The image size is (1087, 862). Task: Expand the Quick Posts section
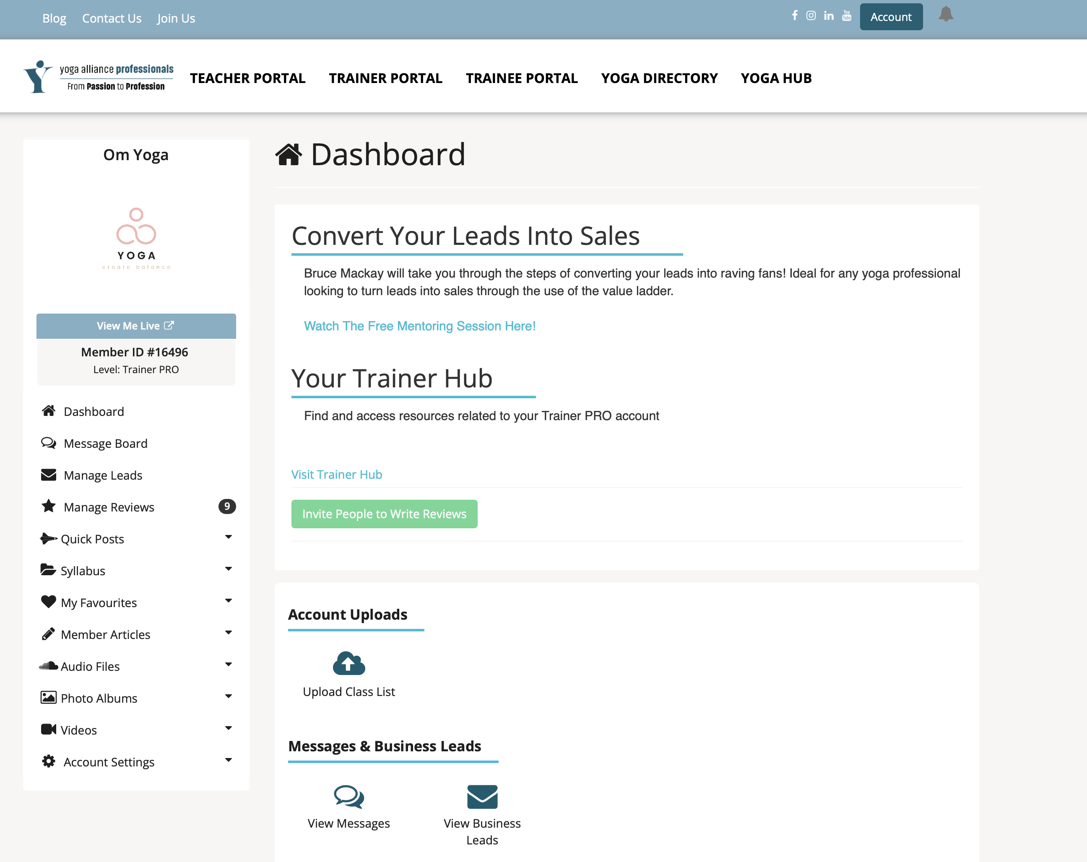click(x=229, y=537)
